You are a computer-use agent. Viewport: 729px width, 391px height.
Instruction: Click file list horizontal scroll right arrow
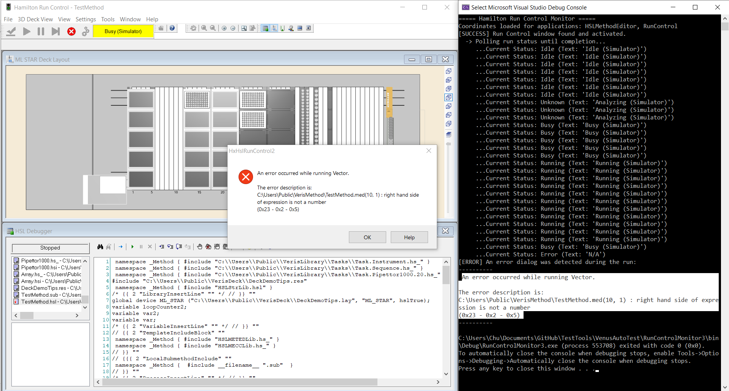pyautogui.click(x=77, y=315)
